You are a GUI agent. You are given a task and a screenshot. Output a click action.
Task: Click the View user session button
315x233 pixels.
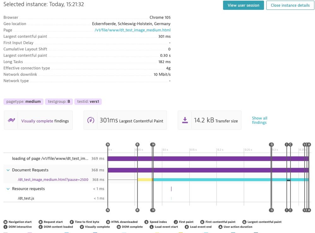click(243, 5)
